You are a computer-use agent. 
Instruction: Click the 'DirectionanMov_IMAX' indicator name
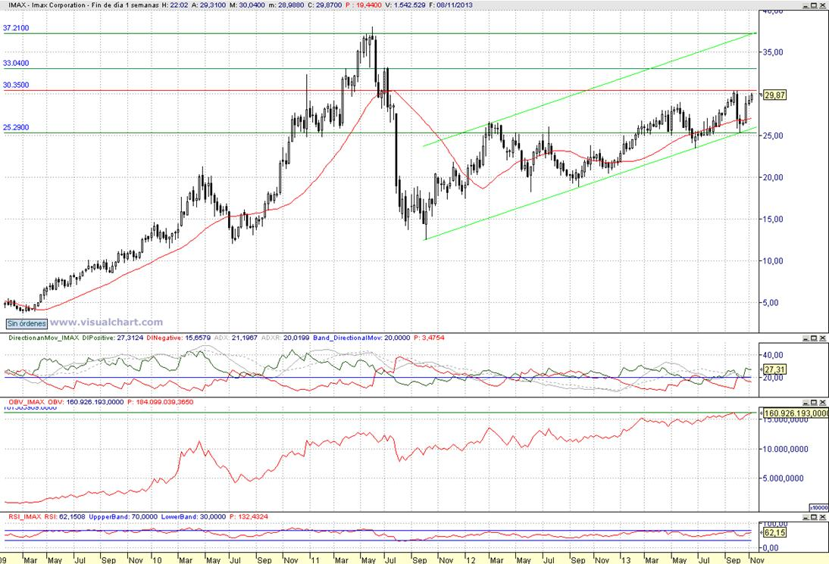click(44, 338)
